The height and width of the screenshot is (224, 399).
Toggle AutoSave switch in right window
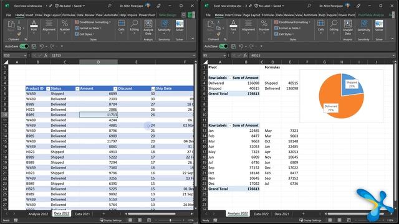(x=224, y=47)
